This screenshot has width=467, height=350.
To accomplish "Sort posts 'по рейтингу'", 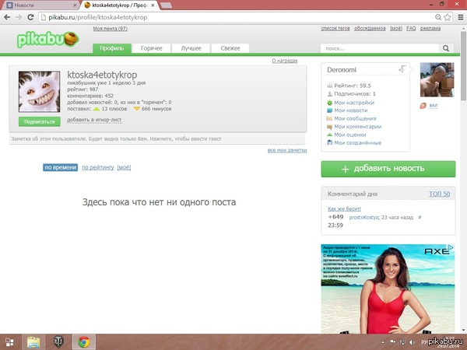I will pos(97,167).
